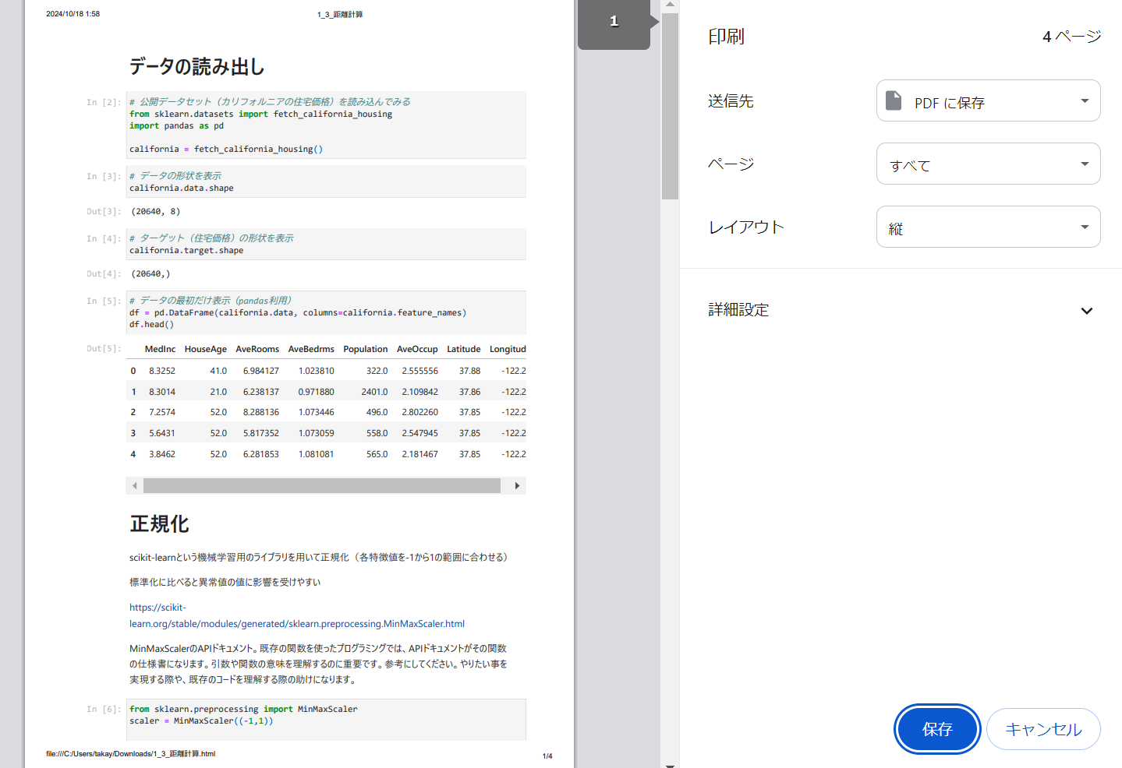Click the レイアウト dropdown chevron icon
The width and height of the screenshot is (1122, 768).
[x=1084, y=227]
